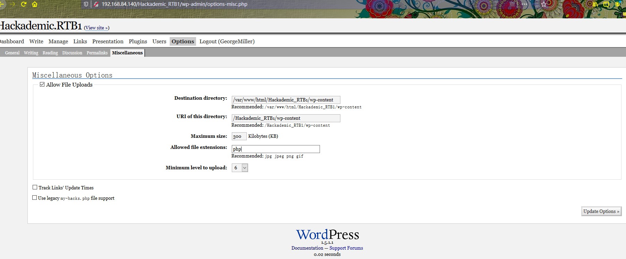Focus the Destination directory field
This screenshot has width=626, height=259.
coord(286,100)
